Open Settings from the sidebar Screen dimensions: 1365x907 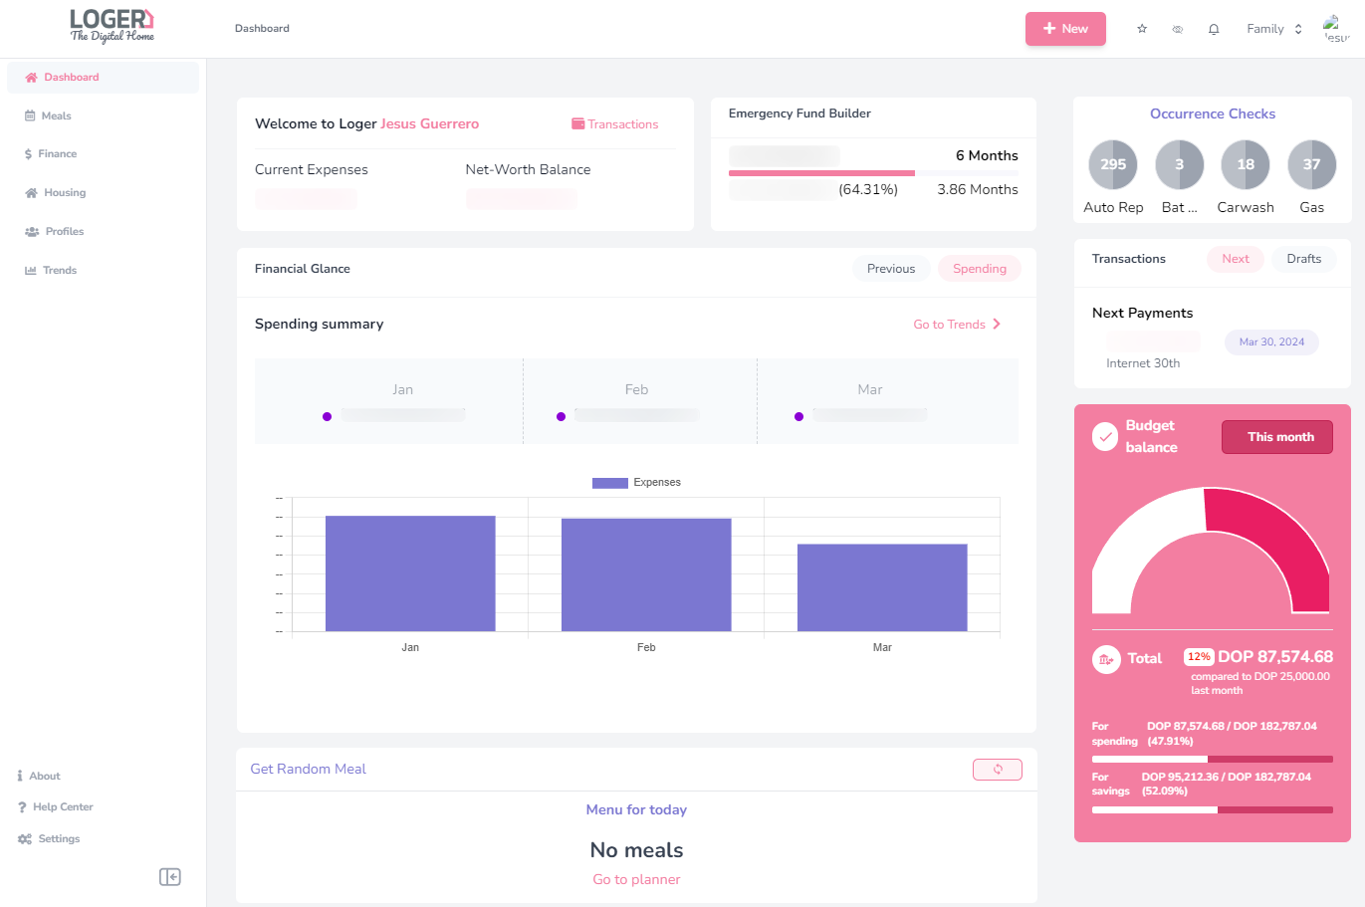click(x=49, y=838)
